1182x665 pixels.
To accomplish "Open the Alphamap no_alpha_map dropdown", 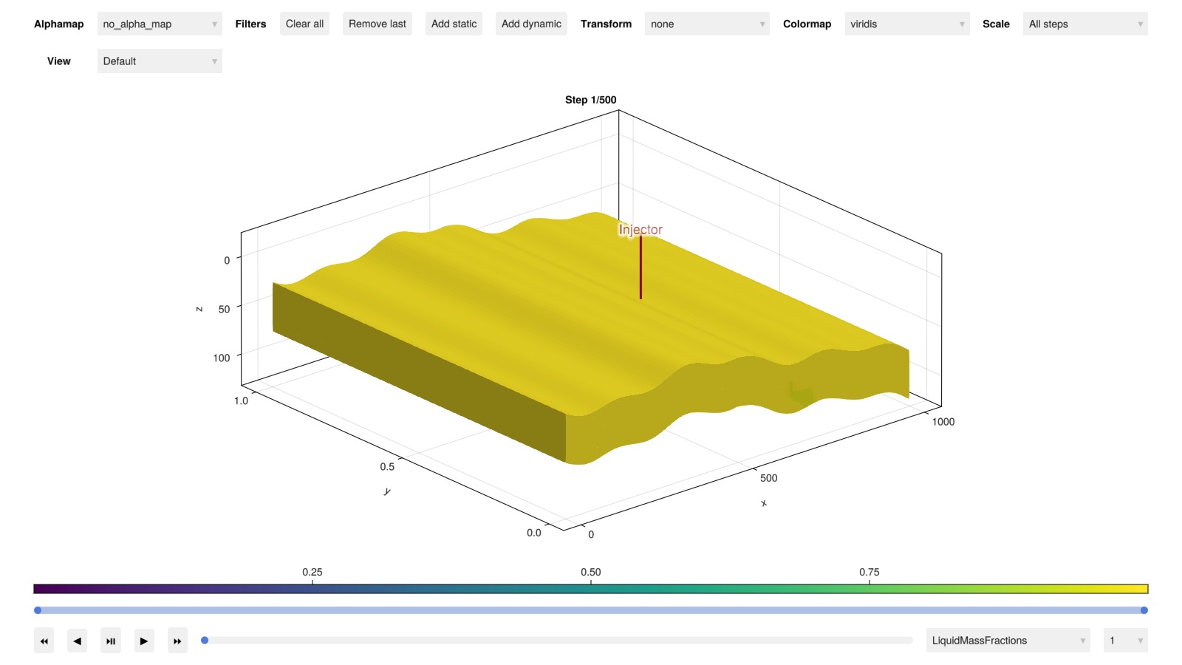I will coord(160,24).
